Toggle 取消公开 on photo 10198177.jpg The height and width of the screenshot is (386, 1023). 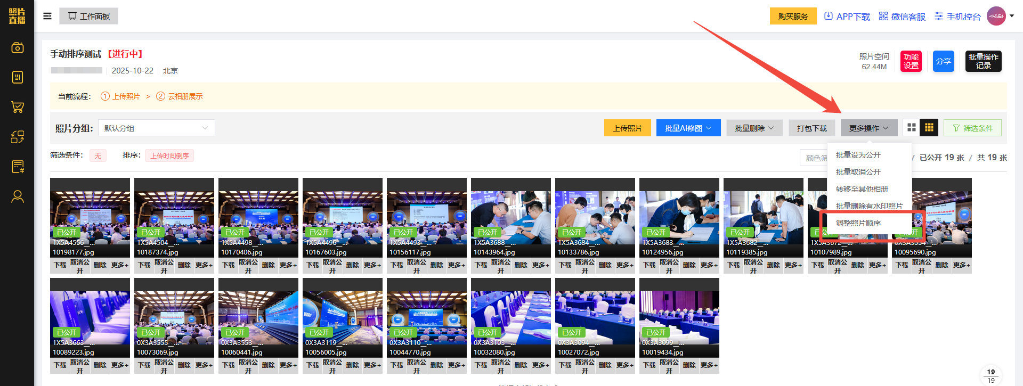(80, 266)
